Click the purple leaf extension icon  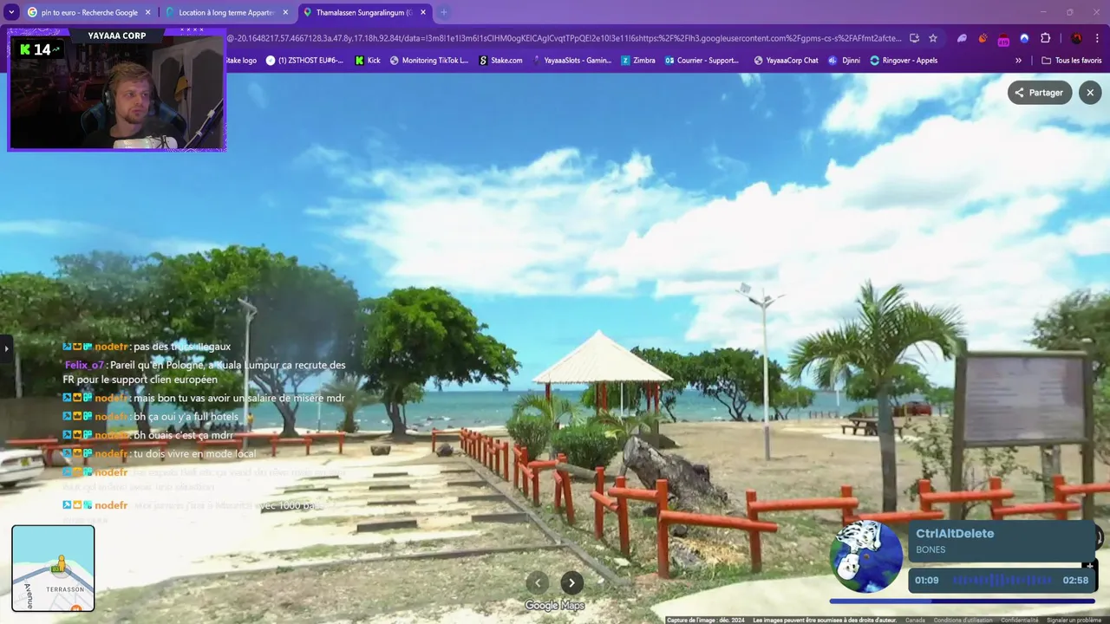click(x=962, y=38)
